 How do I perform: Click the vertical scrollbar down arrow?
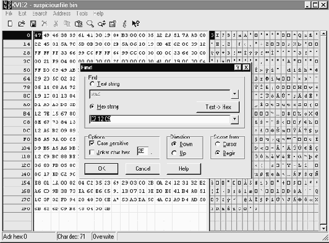[323, 228]
